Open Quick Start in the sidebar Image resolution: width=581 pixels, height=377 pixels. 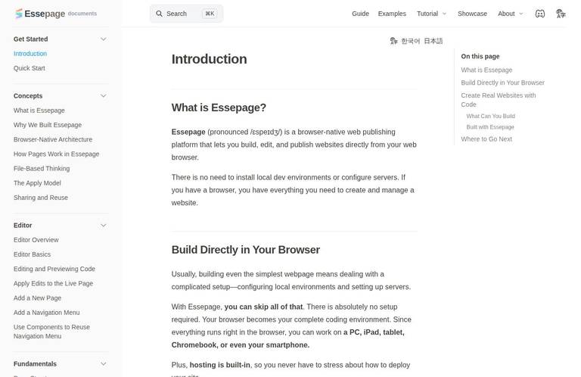tap(30, 68)
